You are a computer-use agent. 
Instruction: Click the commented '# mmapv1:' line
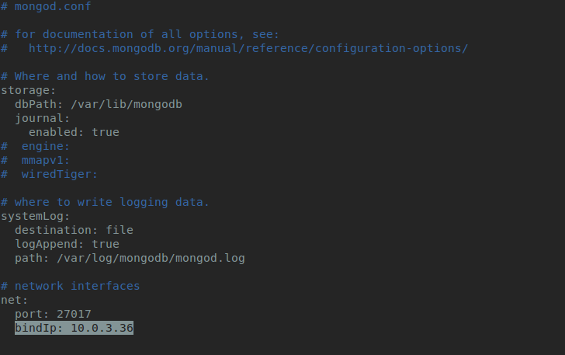[x=36, y=160]
